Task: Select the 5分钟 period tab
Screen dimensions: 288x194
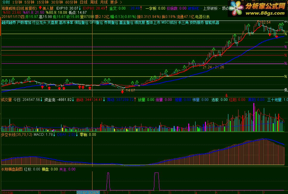Action: tap(29, 2)
